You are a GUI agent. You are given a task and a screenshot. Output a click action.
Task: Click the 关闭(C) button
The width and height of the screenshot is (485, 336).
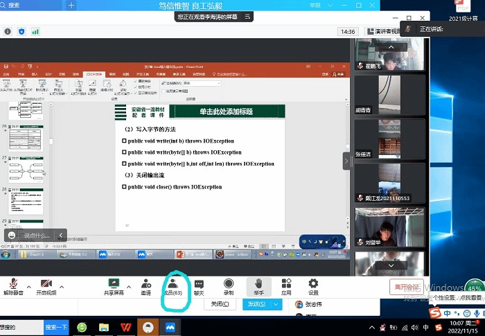tap(220, 304)
